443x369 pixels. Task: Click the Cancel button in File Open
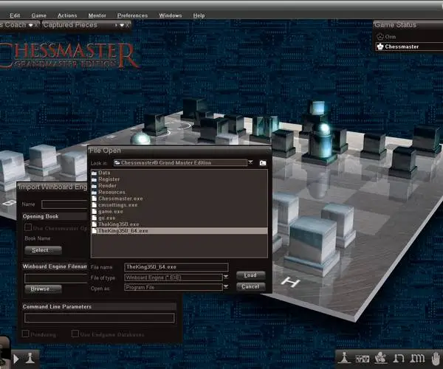[x=250, y=287]
